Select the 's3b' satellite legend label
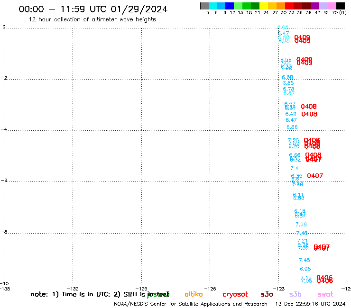351x308 pixels. (x=295, y=294)
